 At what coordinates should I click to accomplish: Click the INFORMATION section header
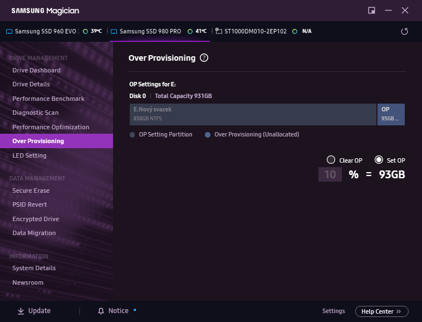click(29, 256)
